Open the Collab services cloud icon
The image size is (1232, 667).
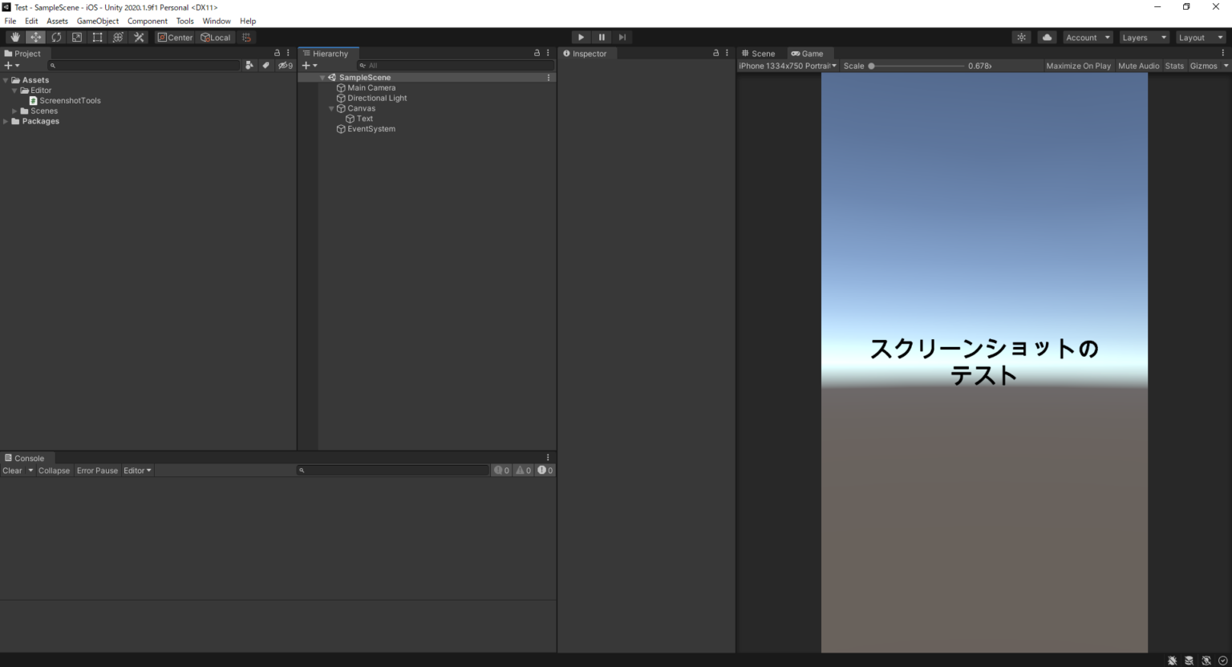(x=1047, y=38)
